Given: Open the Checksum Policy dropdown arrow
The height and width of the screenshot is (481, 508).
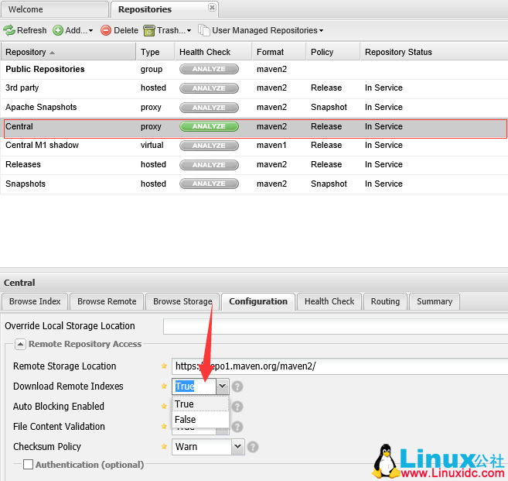Looking at the screenshot, I should click(237, 447).
